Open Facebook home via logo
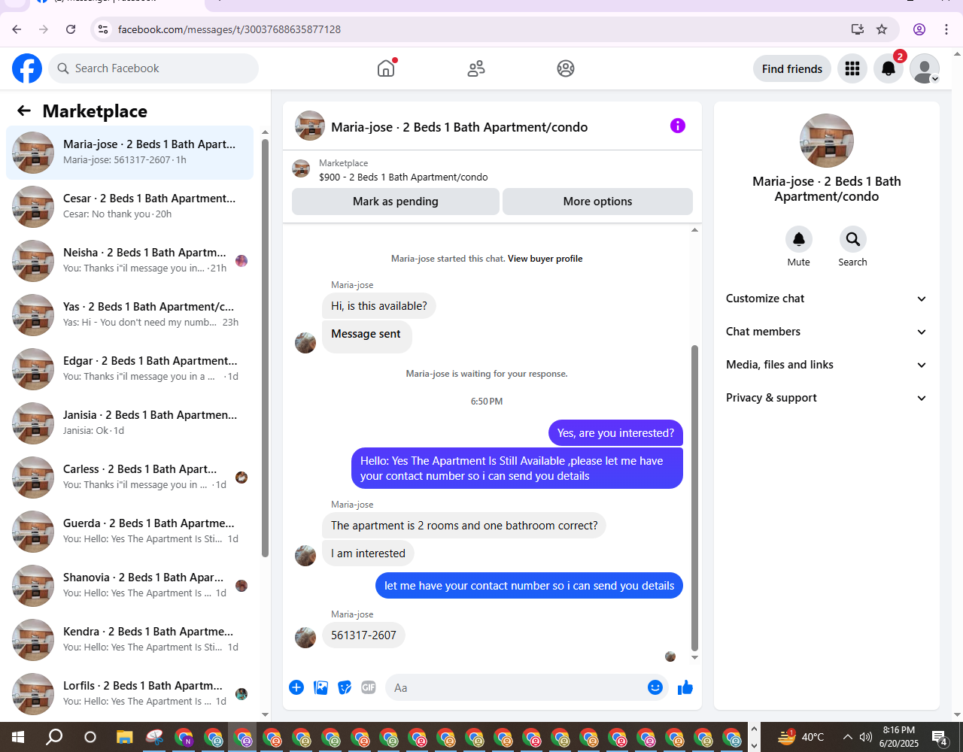This screenshot has height=752, width=963. [27, 68]
